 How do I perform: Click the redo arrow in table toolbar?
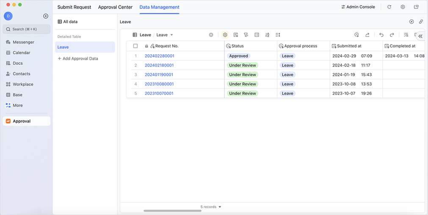click(x=392, y=35)
